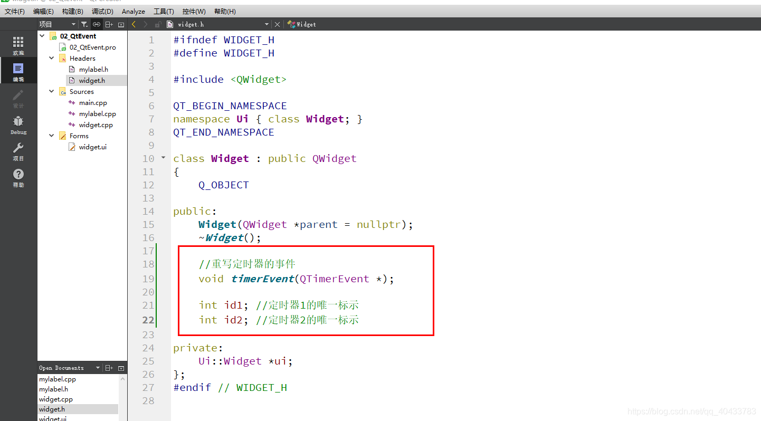
Task: Switch to widget.cpp in Open Documents
Action: pyautogui.click(x=56, y=399)
